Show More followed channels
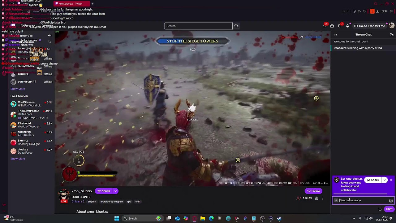396x223 pixels. point(18,89)
